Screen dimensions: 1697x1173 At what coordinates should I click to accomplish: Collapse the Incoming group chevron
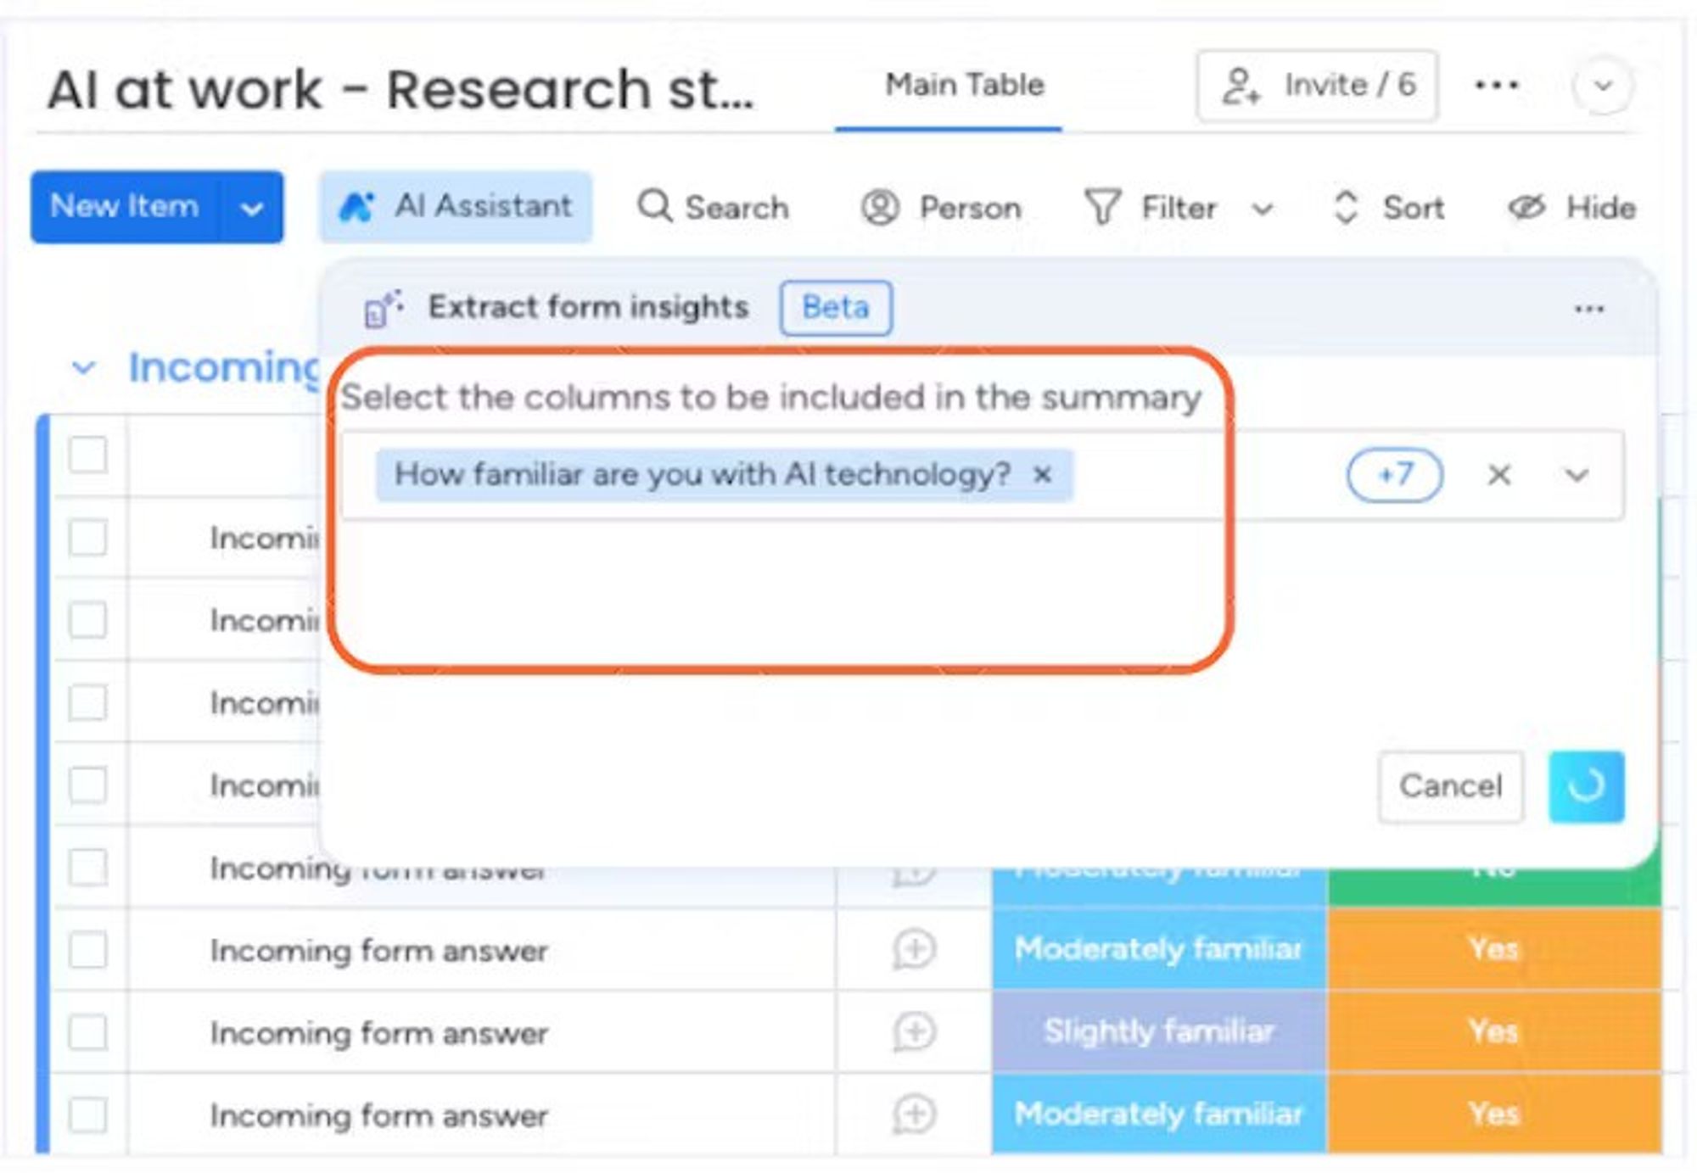(83, 368)
